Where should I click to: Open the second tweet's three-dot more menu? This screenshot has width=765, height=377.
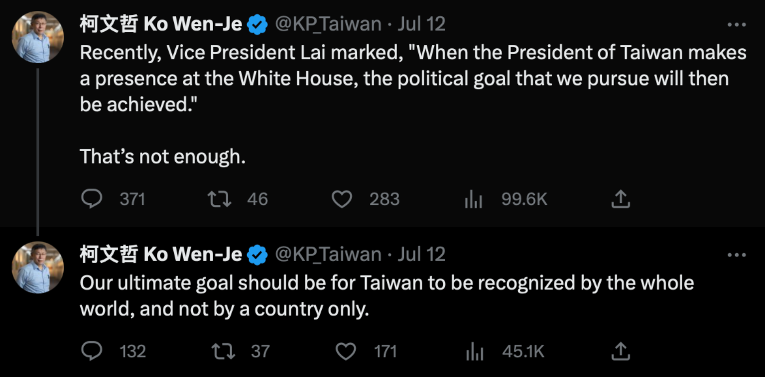pos(737,256)
